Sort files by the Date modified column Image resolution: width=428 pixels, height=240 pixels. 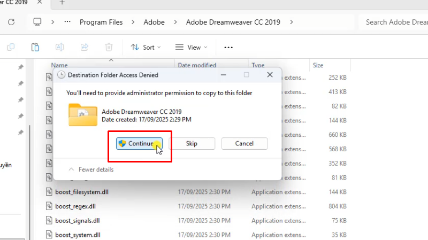[x=197, y=65]
